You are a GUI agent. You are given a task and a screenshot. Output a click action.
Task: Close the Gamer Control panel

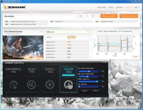(106, 62)
